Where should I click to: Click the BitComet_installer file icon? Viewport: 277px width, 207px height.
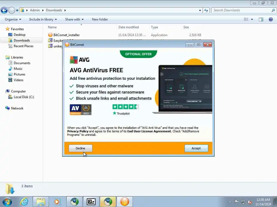tap(50, 35)
